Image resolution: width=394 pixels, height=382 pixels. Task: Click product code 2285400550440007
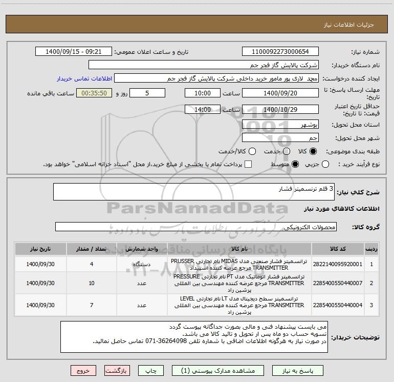click(x=338, y=283)
